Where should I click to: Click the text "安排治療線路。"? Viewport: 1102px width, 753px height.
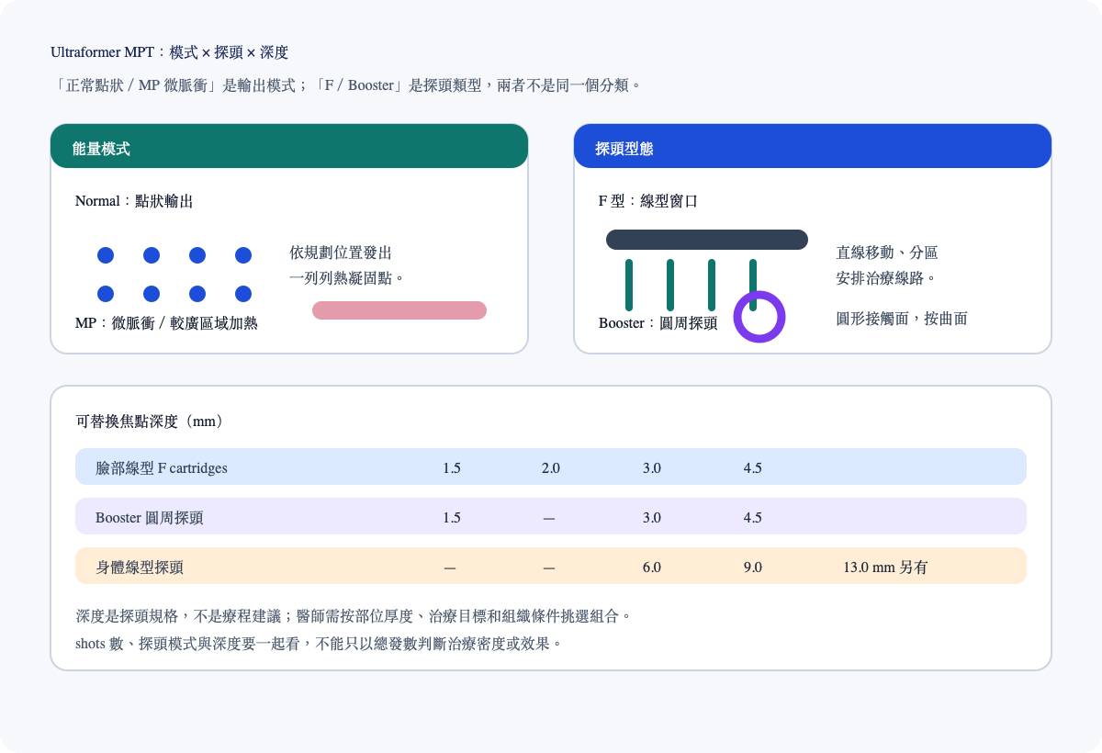click(887, 277)
